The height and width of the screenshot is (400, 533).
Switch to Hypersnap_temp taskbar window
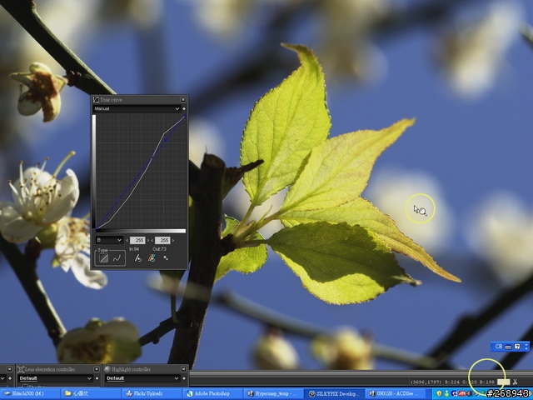tap(273, 394)
